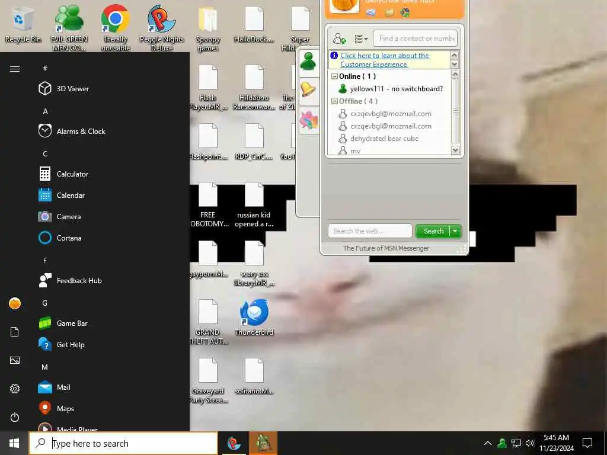Select contact yellows111 in the Online group
Screen dimensions: 607x455
pyautogui.click(x=391, y=89)
